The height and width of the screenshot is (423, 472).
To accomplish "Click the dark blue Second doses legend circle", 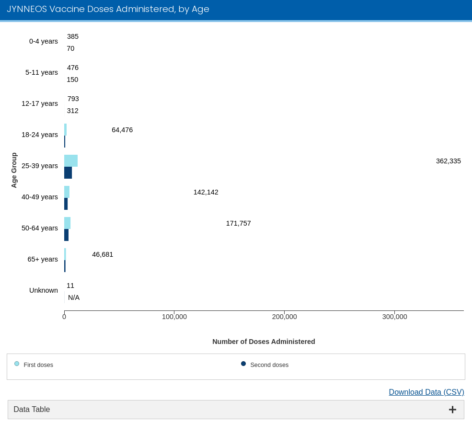I will pos(243,364).
